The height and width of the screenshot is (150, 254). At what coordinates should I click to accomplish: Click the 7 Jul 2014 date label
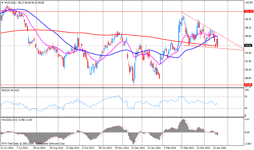[22, 148]
